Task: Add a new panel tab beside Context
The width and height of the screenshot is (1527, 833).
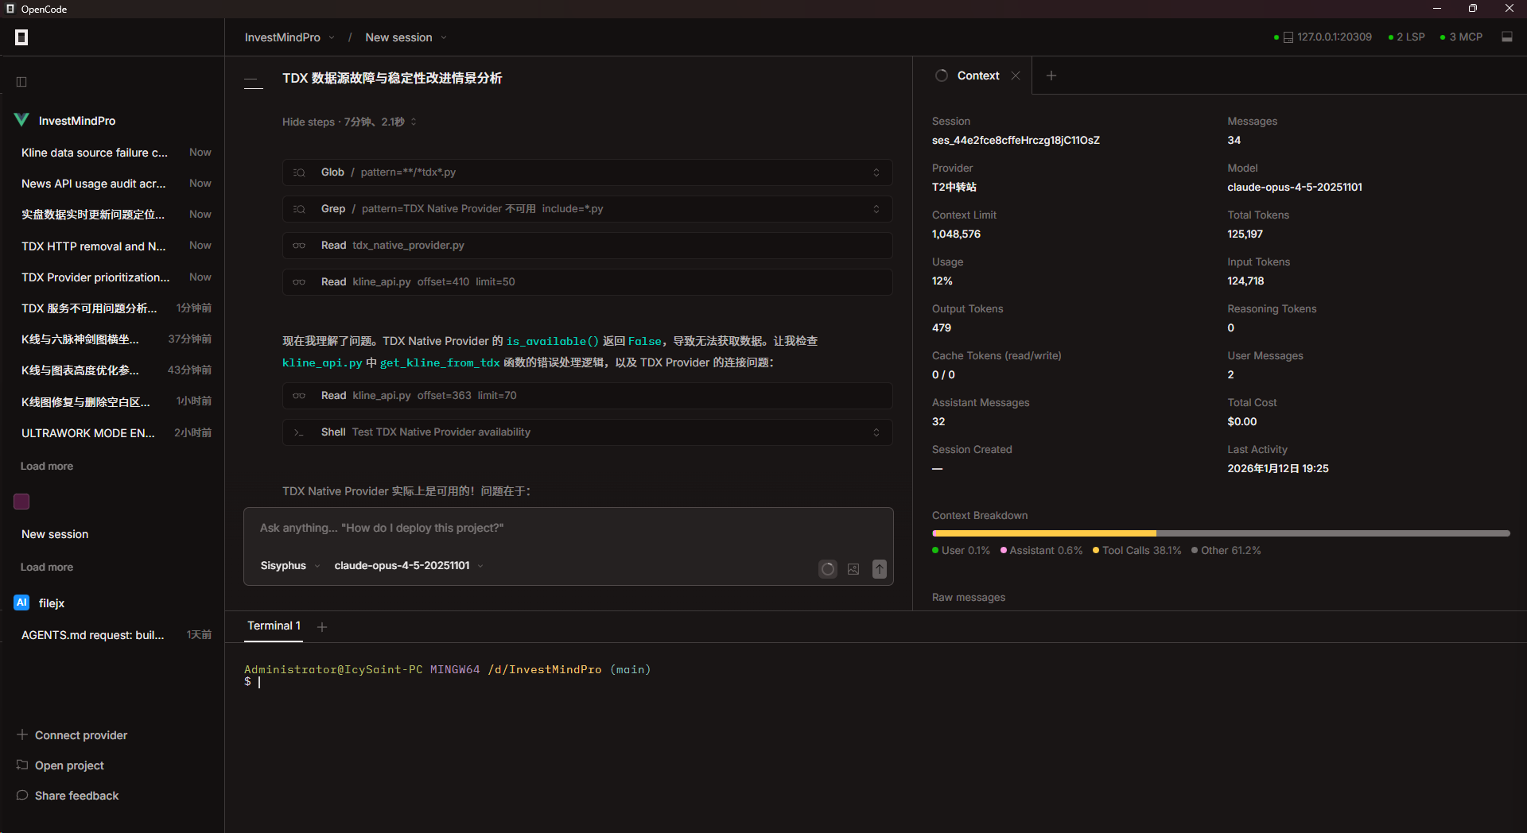Action: click(1051, 76)
